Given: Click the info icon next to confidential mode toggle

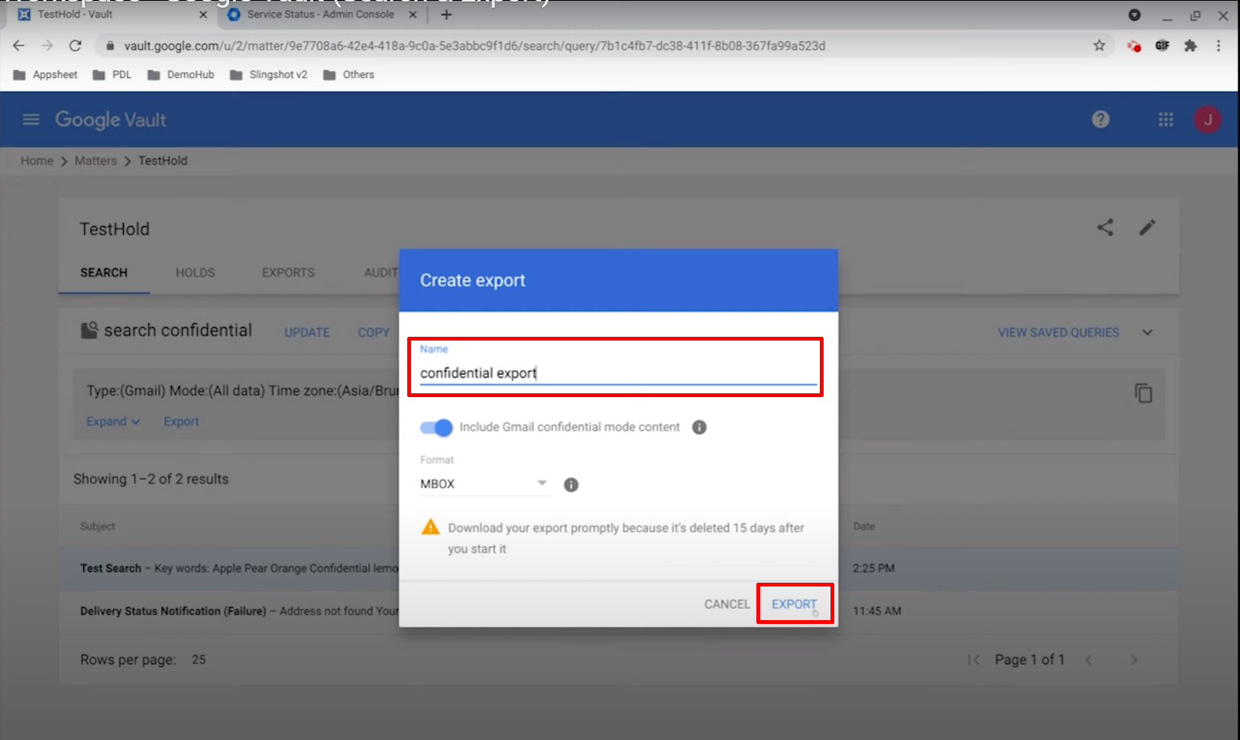Looking at the screenshot, I should click(699, 427).
